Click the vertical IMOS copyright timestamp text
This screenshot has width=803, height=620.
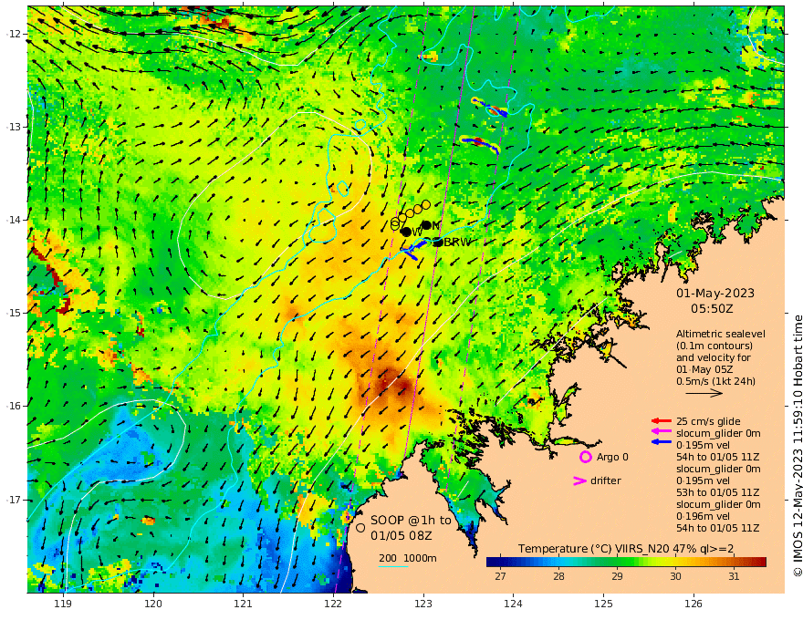[x=797, y=446]
